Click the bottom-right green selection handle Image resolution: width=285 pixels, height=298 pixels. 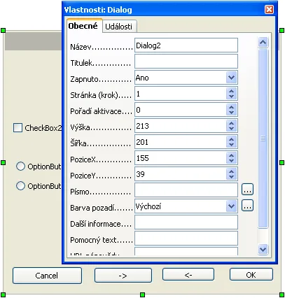pyautogui.click(x=281, y=295)
